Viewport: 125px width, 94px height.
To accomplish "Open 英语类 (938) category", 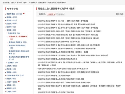I will coord(12,17).
